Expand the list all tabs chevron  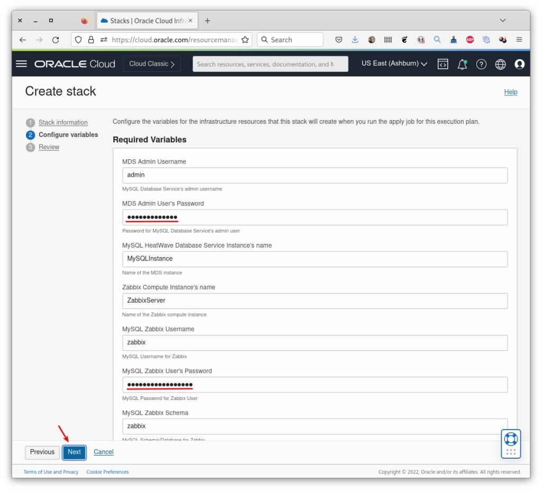pos(503,21)
